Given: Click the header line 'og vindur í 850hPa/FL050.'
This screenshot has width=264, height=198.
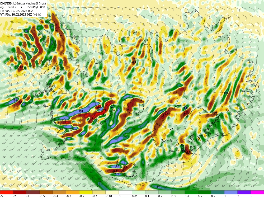Looking at the screenshot, I should click(x=23, y=7).
